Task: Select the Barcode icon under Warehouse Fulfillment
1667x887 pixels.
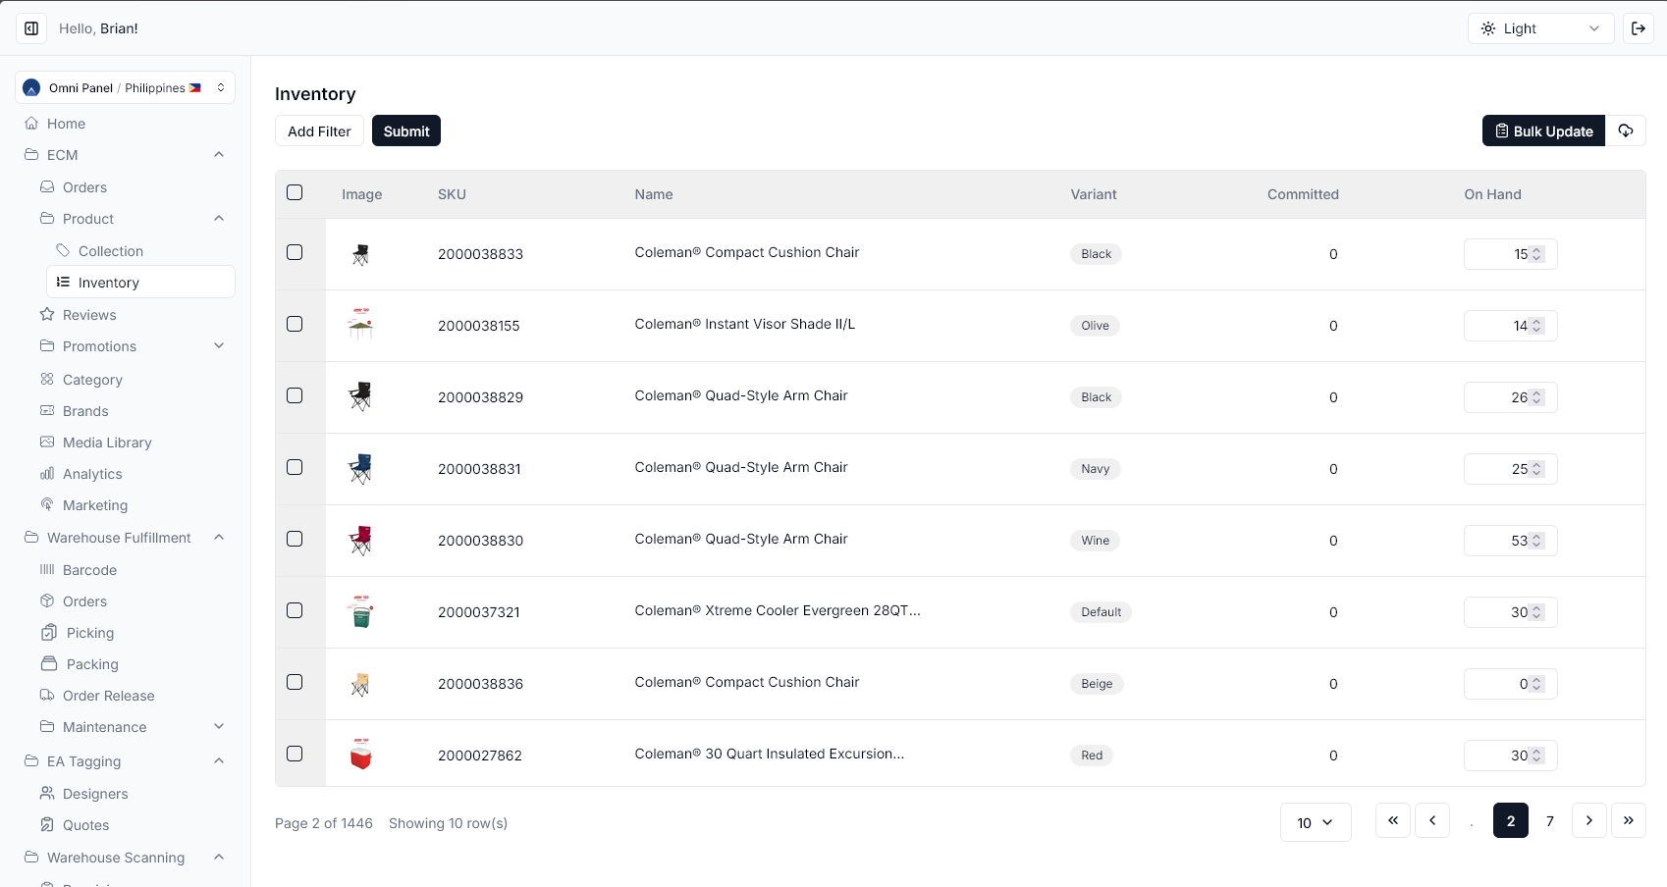Action: [47, 570]
